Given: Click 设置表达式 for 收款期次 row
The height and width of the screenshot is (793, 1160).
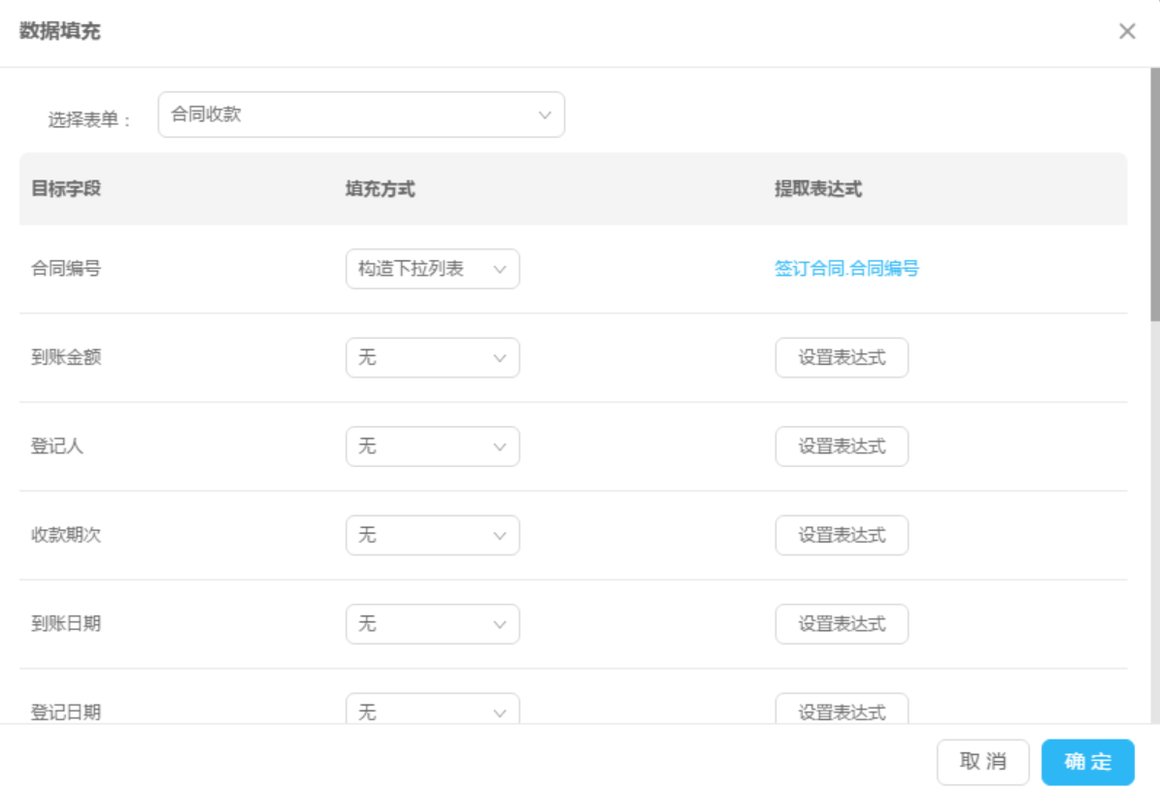Looking at the screenshot, I should [x=842, y=535].
